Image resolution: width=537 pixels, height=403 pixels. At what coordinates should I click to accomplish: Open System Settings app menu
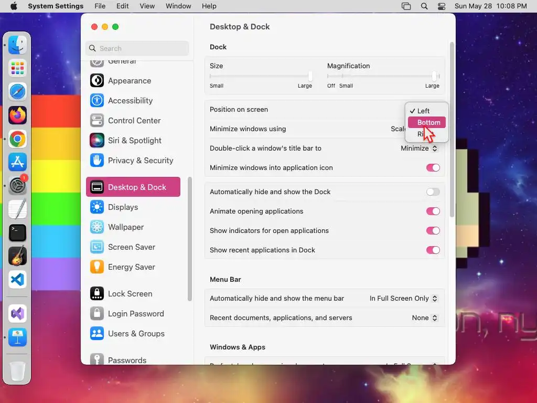pos(56,6)
